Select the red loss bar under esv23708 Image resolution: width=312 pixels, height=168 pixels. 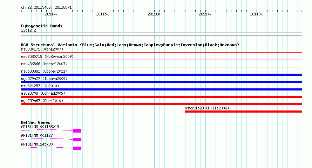(x=161, y=97)
